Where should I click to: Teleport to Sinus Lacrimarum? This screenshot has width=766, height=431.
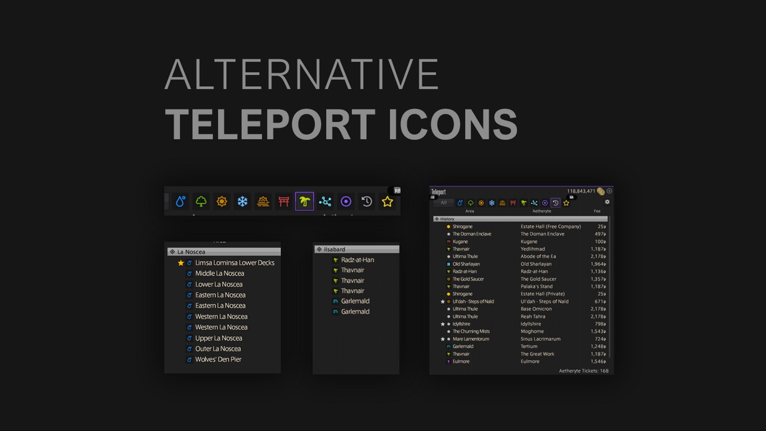[540, 339]
